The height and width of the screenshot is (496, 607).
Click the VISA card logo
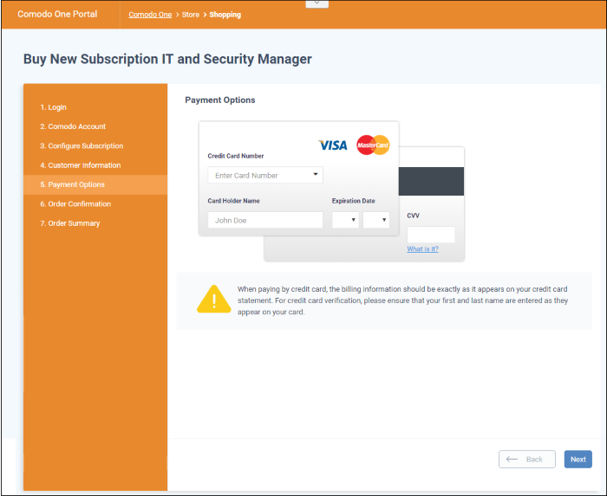[x=333, y=145]
